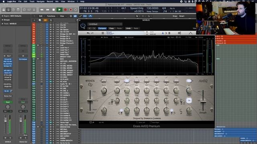Viewport: 257px width, 144px height.
Task: Open the Apple menu
Action: pos(4,2)
